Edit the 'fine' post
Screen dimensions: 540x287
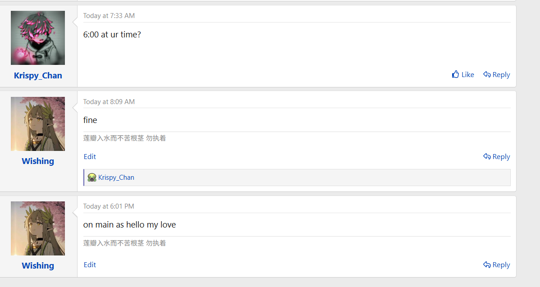(90, 157)
